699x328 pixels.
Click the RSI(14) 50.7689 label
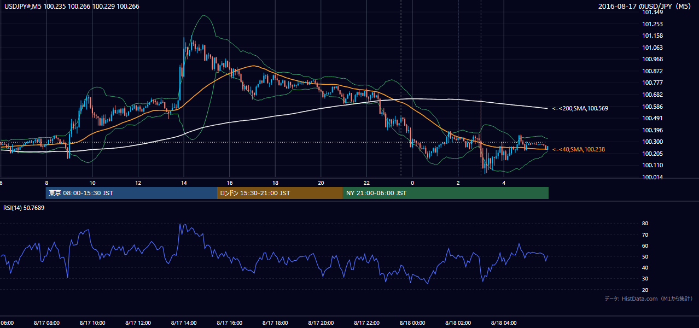[24, 208]
